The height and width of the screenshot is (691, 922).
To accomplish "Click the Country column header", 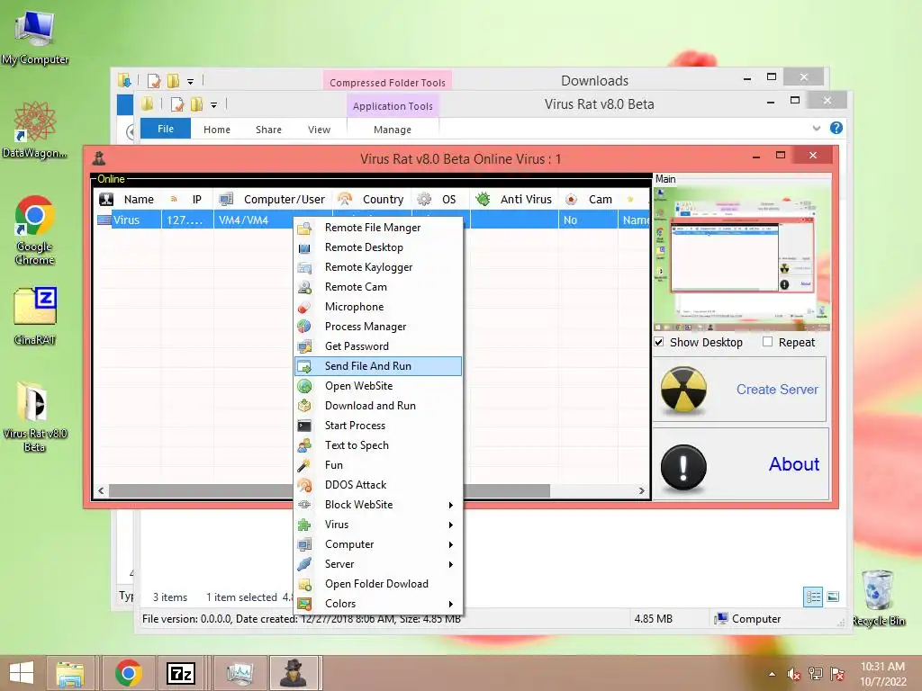I will pos(372,199).
